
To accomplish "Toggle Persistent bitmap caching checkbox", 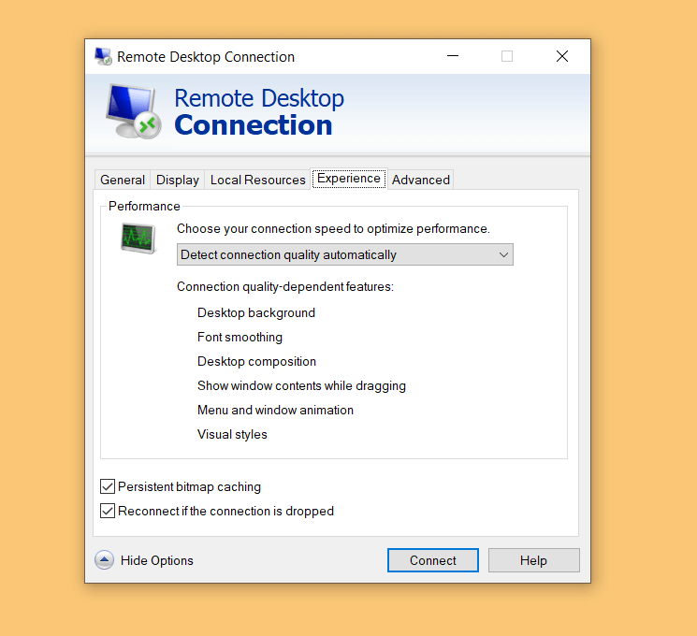I will (108, 486).
